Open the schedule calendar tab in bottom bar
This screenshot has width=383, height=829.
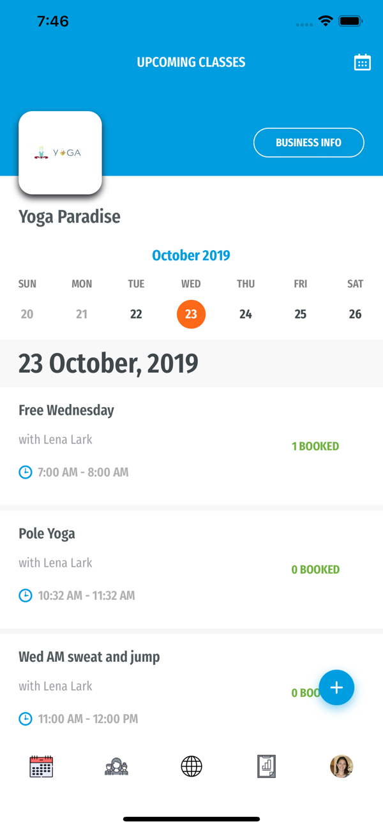41,766
